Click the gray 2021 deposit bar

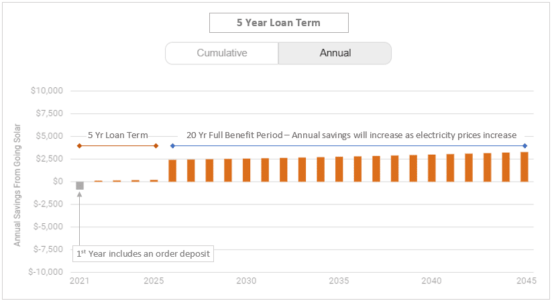pyautogui.click(x=80, y=186)
